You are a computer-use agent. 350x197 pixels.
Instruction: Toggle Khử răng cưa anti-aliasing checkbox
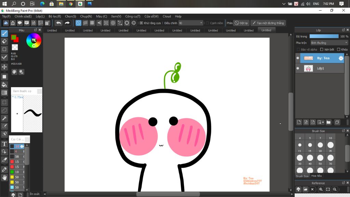click(x=141, y=23)
